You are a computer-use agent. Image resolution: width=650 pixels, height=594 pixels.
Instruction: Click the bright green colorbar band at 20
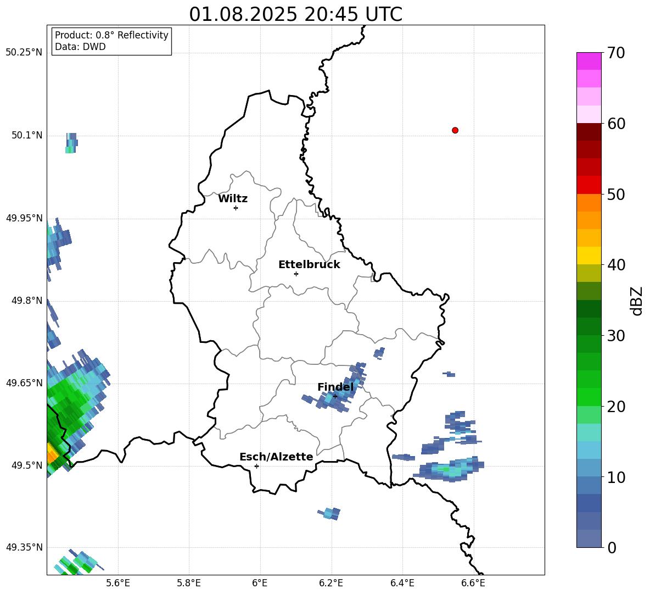589,397
